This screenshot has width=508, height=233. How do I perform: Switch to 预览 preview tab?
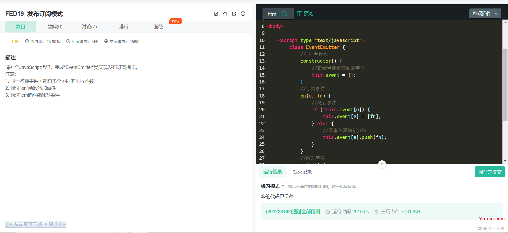pyautogui.click(x=305, y=14)
